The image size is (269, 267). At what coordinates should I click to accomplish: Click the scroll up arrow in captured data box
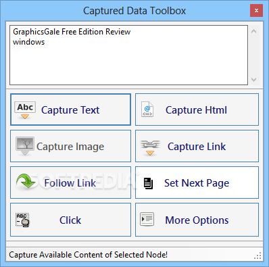pos(253,32)
